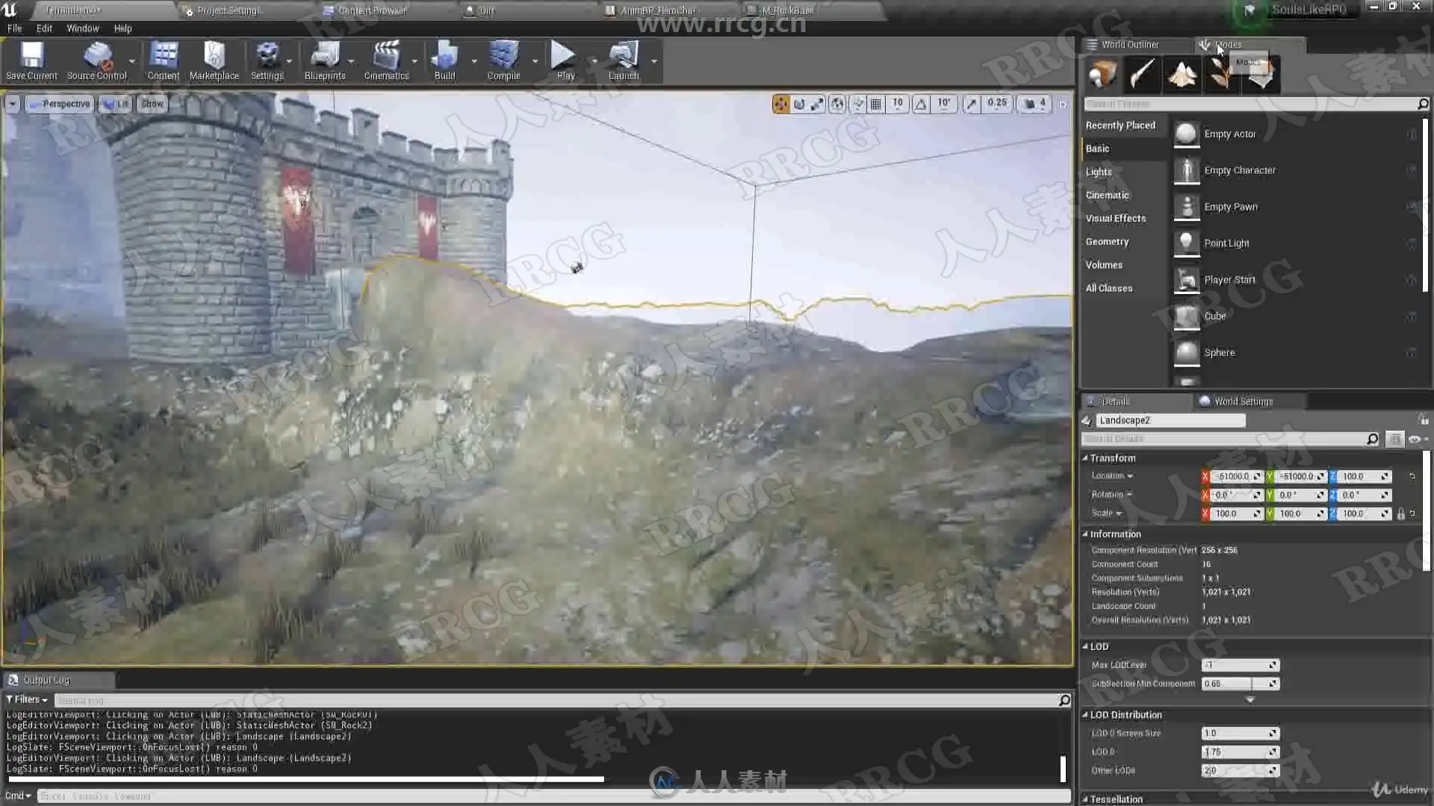Adjust the SubSection Min Component slider
Screen dimensions: 1434x806
(1236, 684)
